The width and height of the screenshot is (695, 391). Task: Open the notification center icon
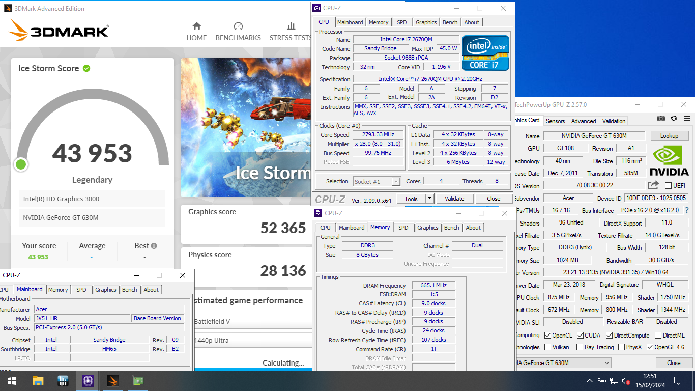[678, 381]
